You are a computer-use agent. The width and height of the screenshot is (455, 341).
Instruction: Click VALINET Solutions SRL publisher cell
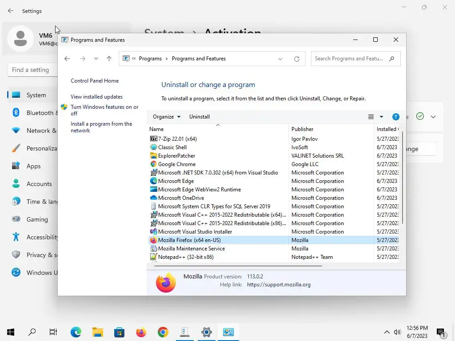[317, 156]
